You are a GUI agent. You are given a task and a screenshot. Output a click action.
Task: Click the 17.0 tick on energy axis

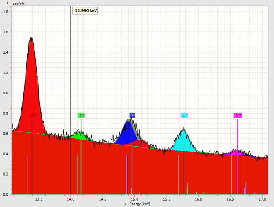click(262, 199)
